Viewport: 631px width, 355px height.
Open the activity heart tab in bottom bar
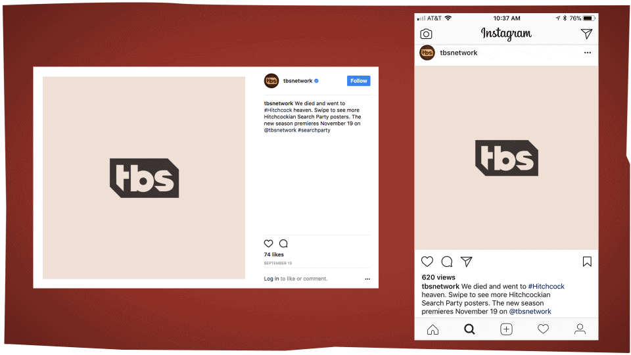pos(544,329)
